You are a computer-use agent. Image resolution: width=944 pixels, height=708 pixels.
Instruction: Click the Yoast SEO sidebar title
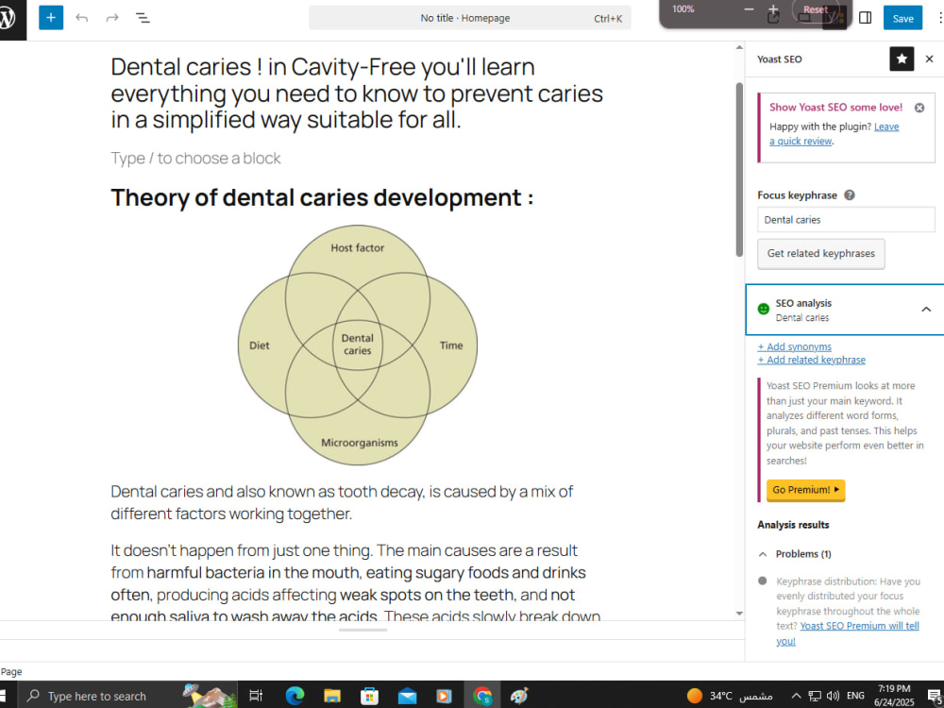pyautogui.click(x=780, y=59)
